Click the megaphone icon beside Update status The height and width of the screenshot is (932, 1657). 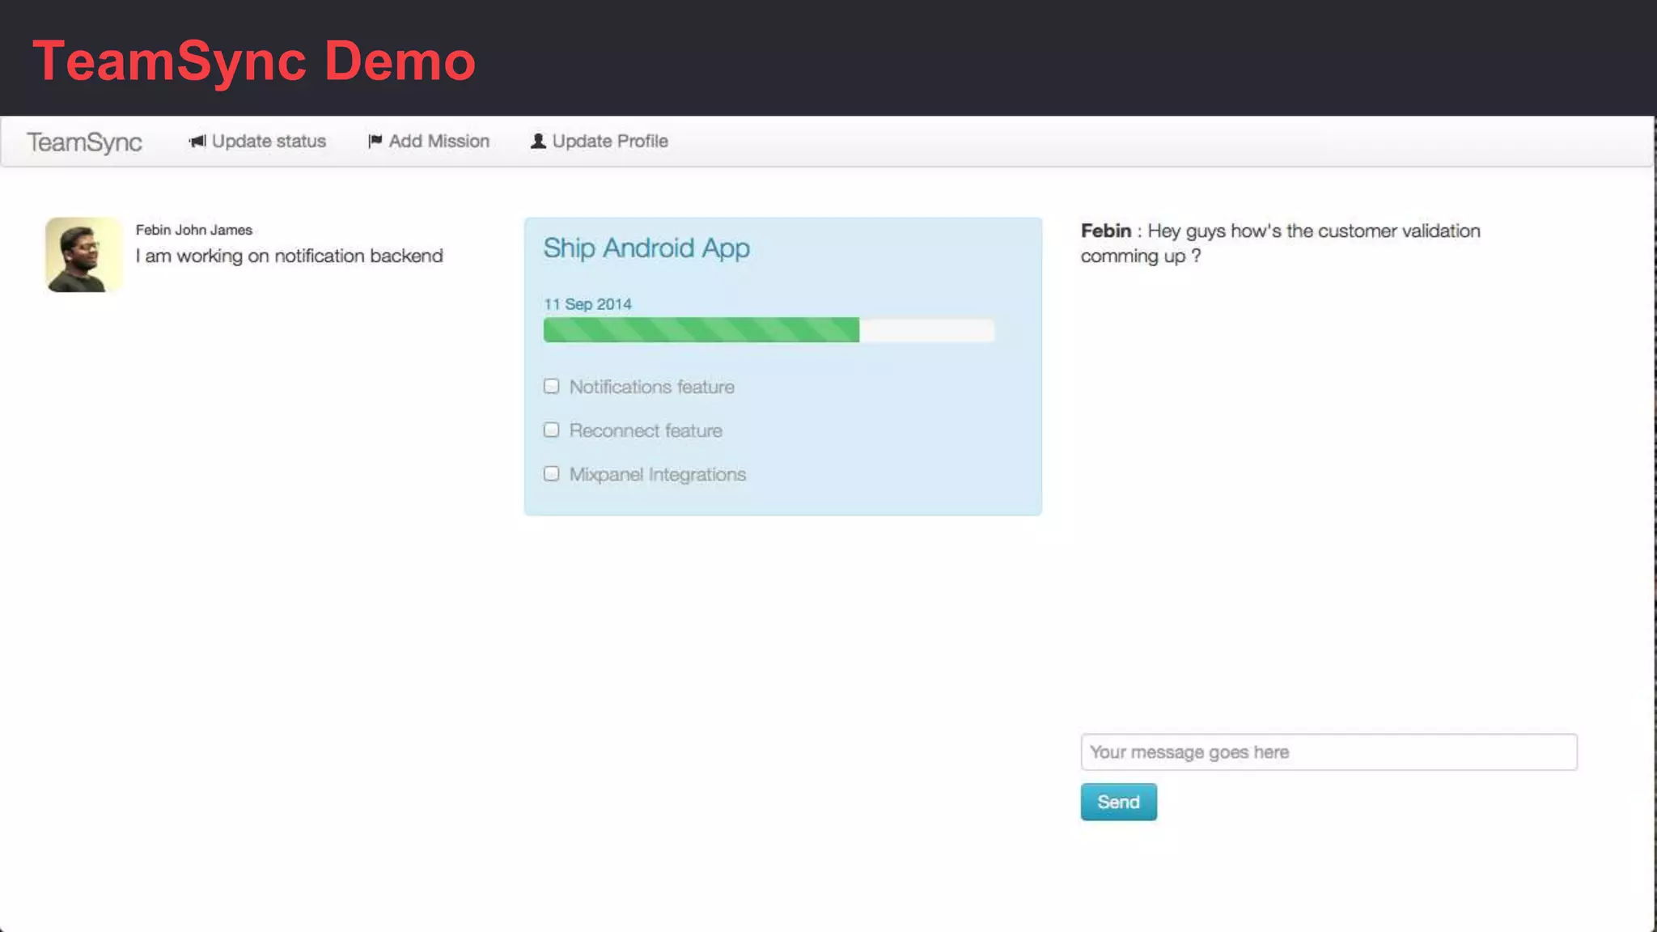pyautogui.click(x=197, y=142)
